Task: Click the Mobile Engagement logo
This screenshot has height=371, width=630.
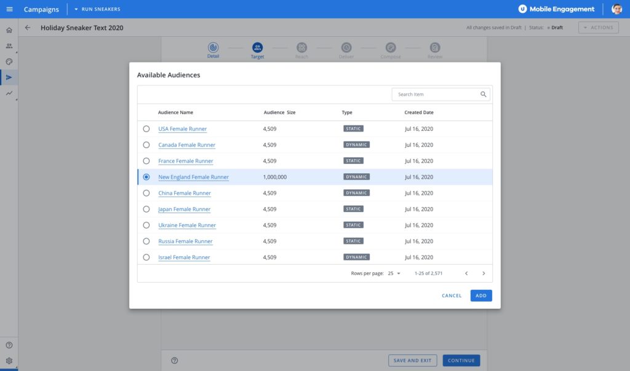Action: point(556,9)
